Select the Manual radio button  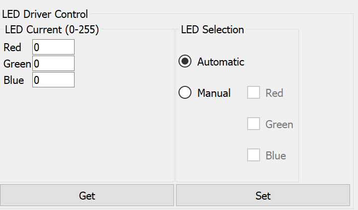[x=185, y=93]
